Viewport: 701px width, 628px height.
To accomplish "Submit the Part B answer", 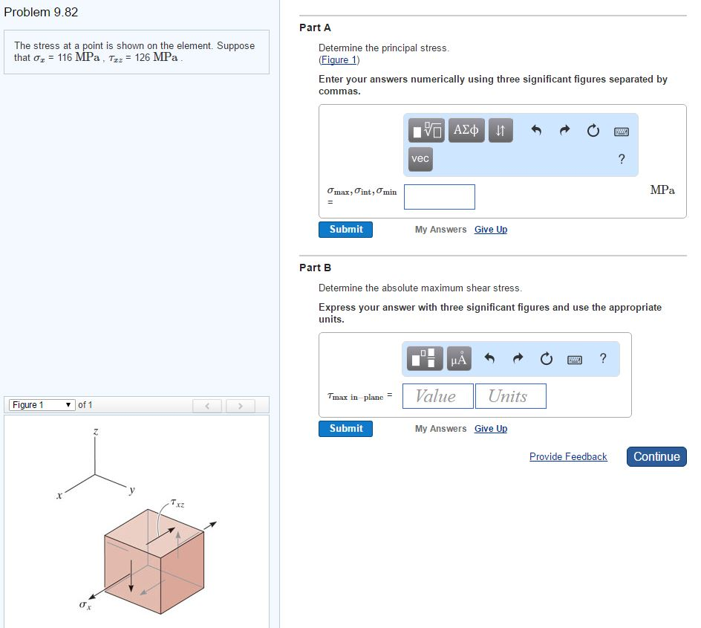I will (345, 429).
